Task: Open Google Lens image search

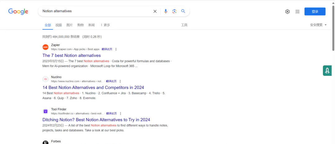Action: click(174, 11)
